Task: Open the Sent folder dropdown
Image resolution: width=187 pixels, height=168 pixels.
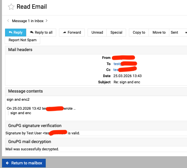Action: [x=179, y=33]
